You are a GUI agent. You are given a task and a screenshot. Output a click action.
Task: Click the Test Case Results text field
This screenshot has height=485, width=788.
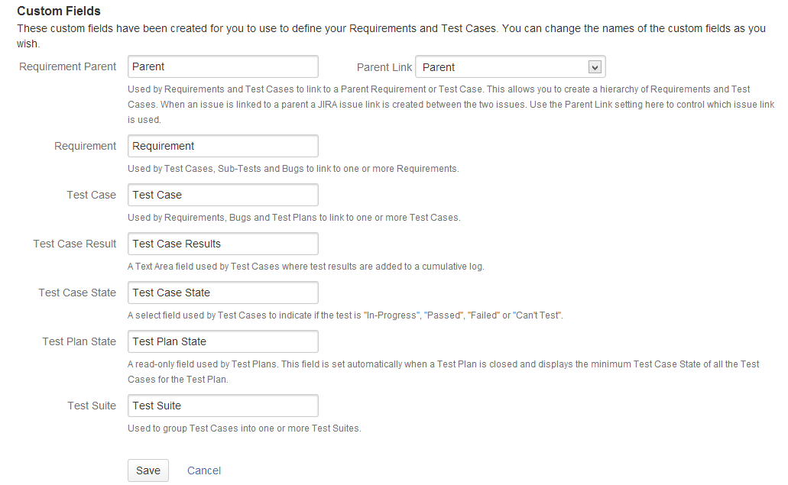(x=222, y=244)
